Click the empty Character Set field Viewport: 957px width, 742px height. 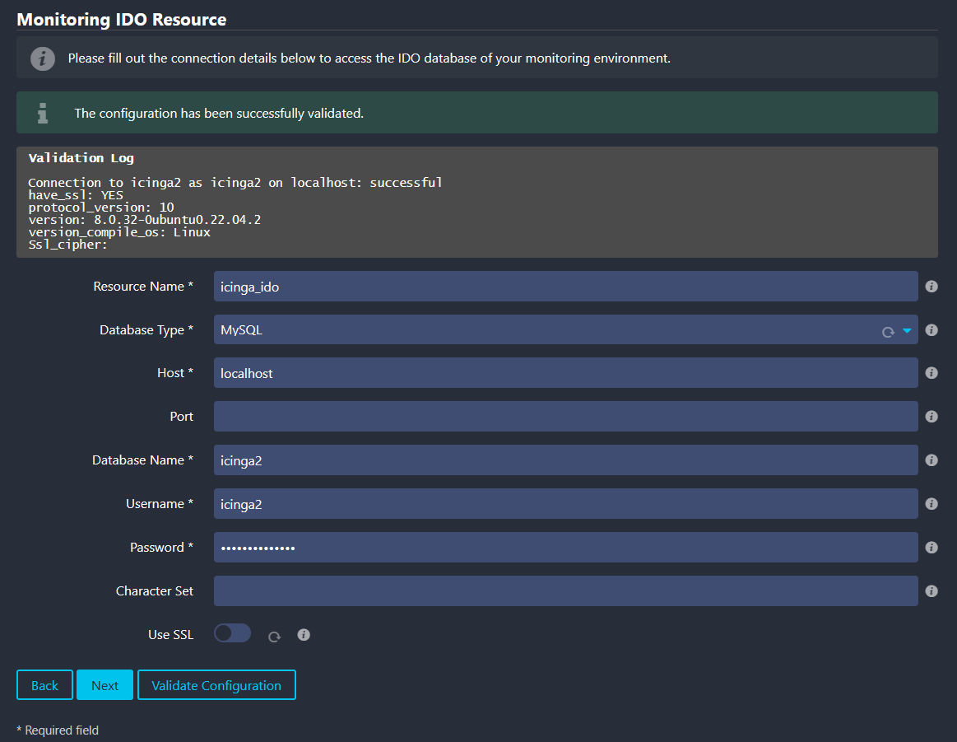[565, 591]
